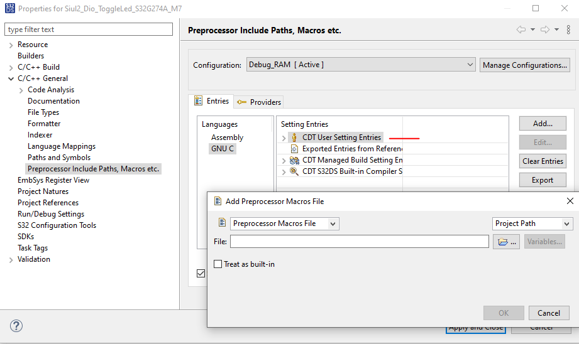Switch to the Providers tab
579x344 pixels.
click(259, 102)
